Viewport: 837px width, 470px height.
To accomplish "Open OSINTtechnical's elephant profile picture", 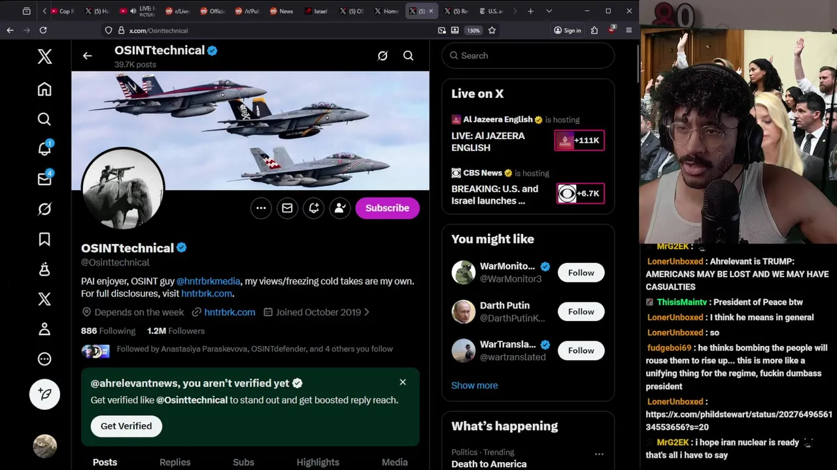I will tap(123, 189).
